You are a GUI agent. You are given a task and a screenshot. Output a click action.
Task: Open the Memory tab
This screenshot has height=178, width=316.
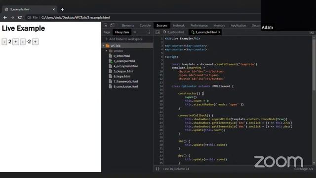point(219,25)
